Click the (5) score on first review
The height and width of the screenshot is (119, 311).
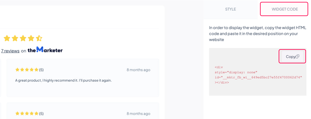point(41,70)
